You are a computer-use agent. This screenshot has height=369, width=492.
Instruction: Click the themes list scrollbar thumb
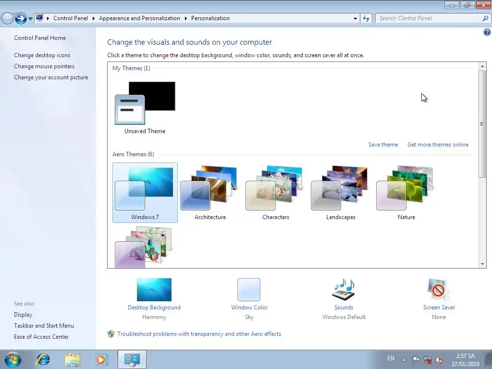(x=482, y=124)
